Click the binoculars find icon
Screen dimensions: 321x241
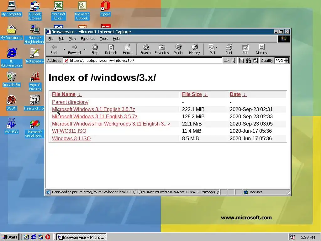248,61
